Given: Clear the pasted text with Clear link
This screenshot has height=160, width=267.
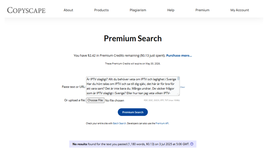Looking at the screenshot, I should point(182,87).
